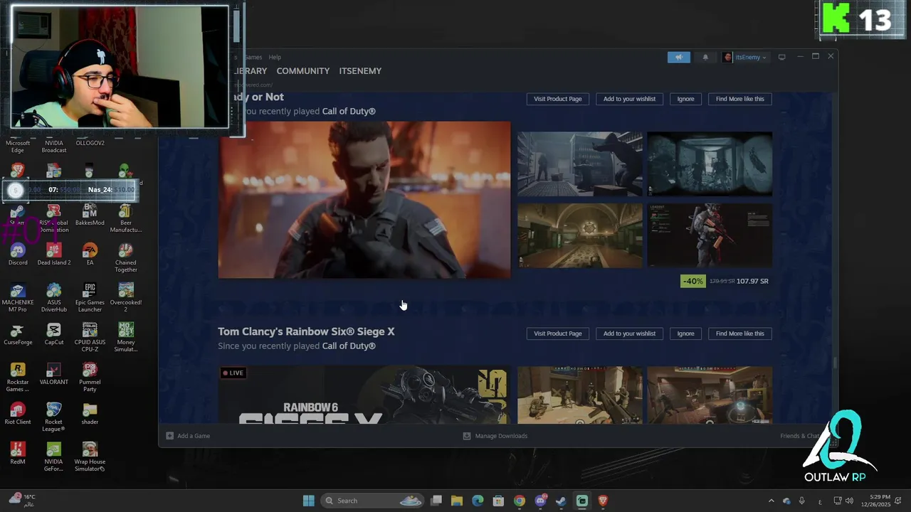Open Google Chrome from taskbar
Viewport: 911px width, 512px height.
click(x=520, y=501)
